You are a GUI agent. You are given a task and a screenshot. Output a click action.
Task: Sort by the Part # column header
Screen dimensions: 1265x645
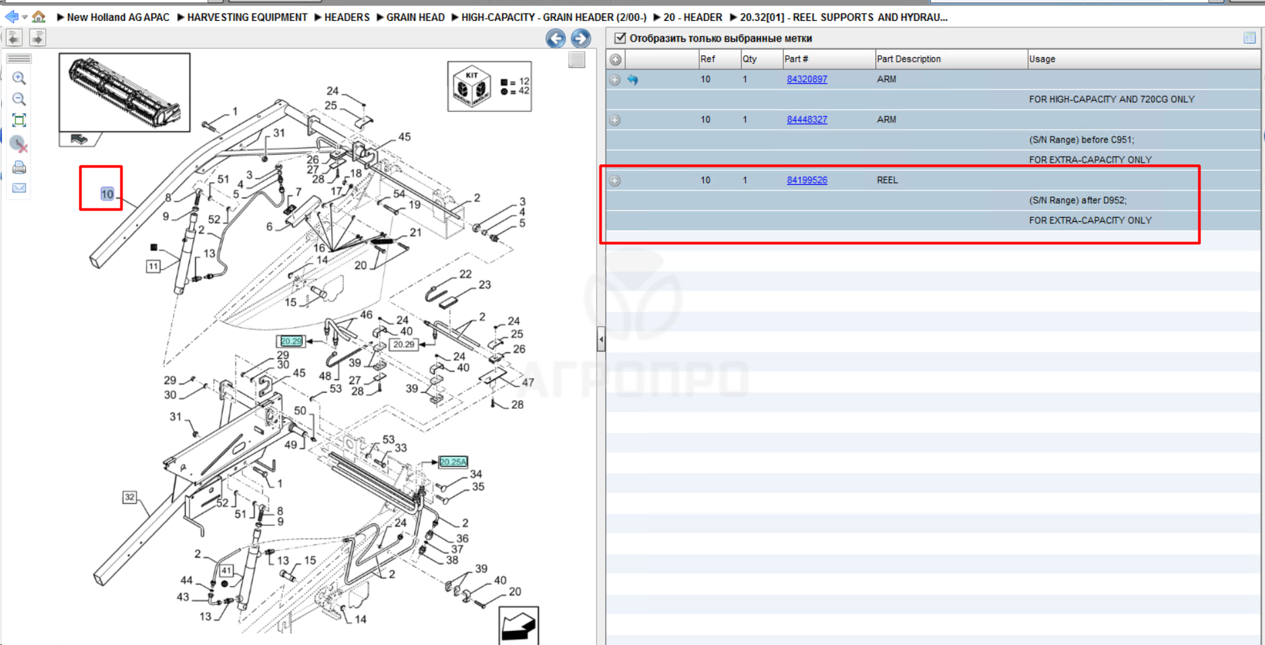coord(828,59)
